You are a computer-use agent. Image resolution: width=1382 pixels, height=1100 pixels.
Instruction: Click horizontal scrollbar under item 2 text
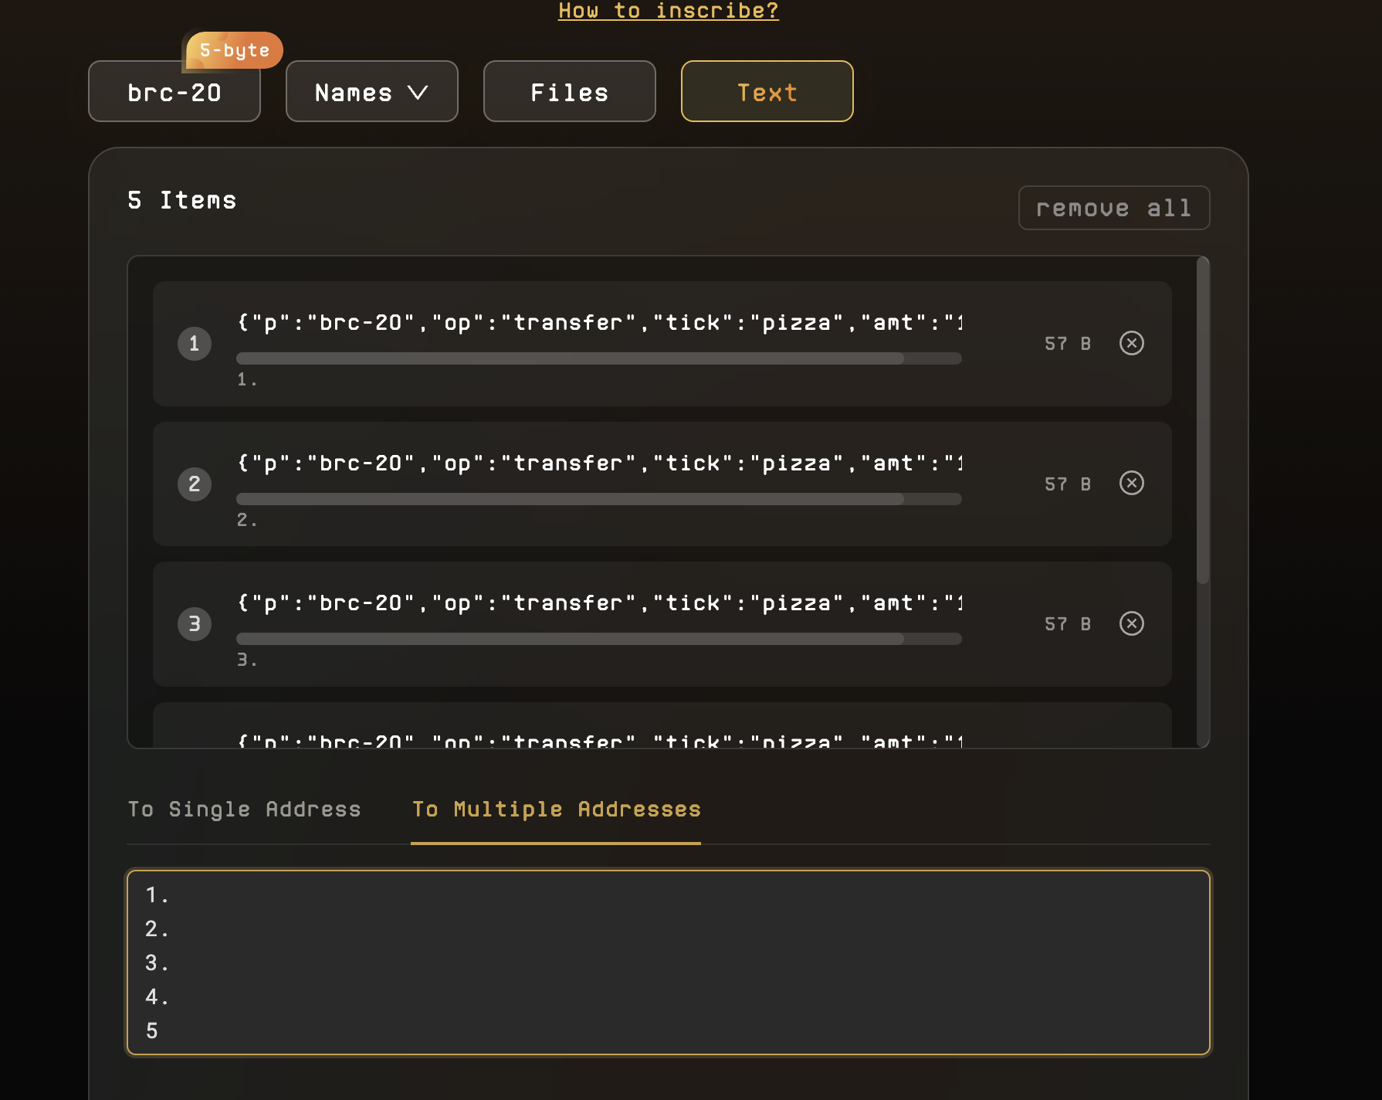point(570,499)
